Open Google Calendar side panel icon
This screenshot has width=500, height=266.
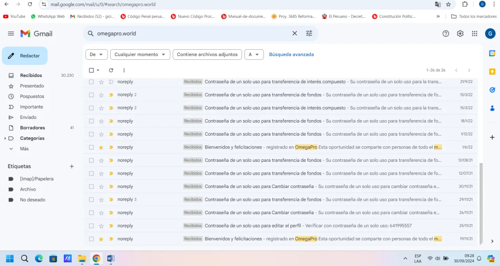492,53
